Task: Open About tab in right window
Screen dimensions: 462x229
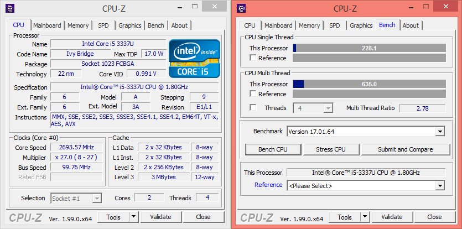Action: (x=411, y=25)
